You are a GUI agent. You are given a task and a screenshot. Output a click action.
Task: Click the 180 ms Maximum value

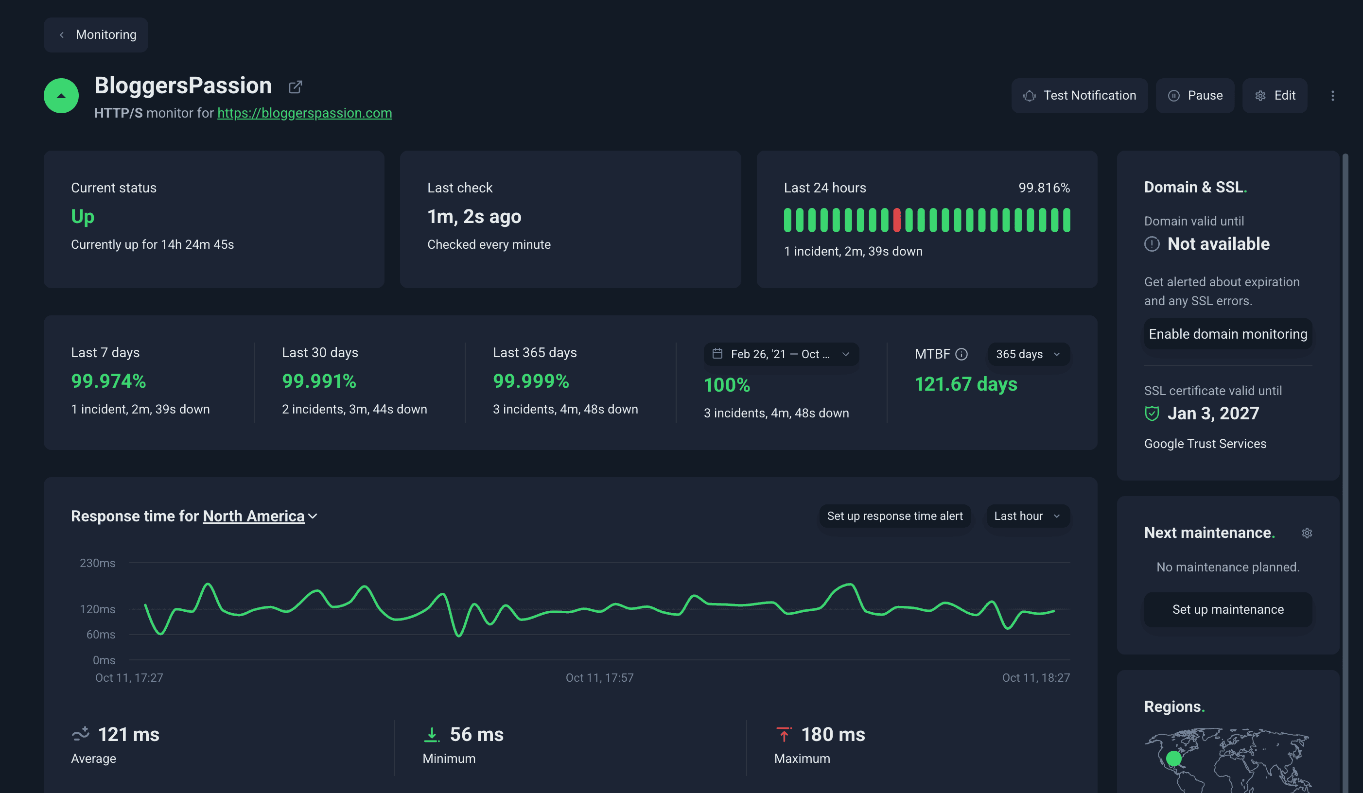click(x=833, y=735)
